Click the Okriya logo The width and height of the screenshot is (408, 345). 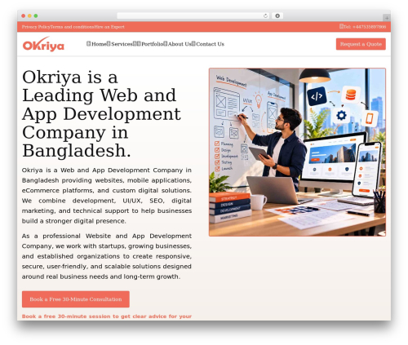point(43,44)
